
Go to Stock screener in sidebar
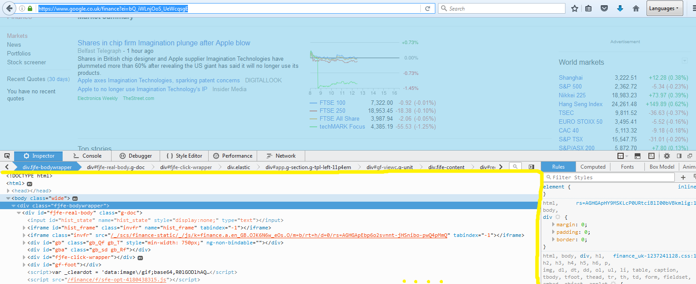pos(26,63)
